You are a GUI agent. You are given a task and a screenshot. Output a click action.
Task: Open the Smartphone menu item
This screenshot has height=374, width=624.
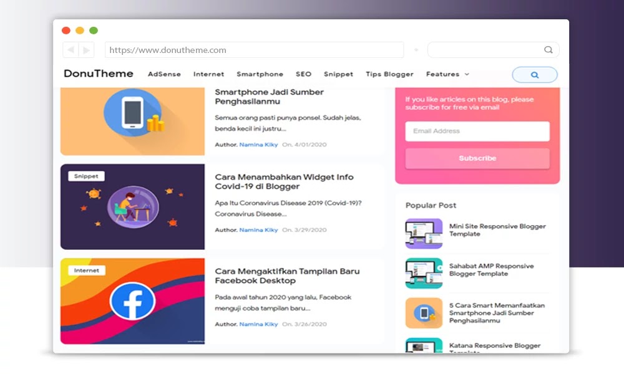coord(260,74)
